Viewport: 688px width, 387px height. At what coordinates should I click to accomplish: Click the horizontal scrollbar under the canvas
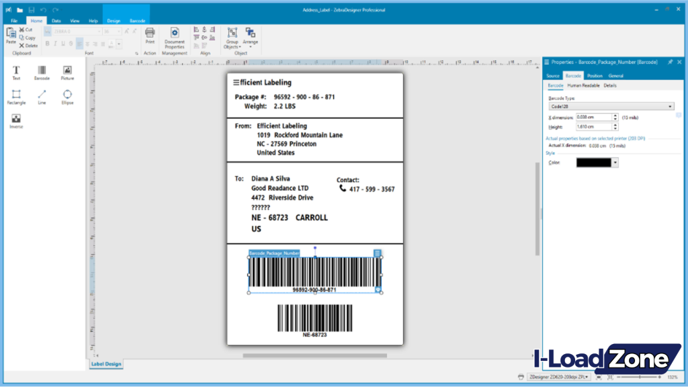point(314,355)
